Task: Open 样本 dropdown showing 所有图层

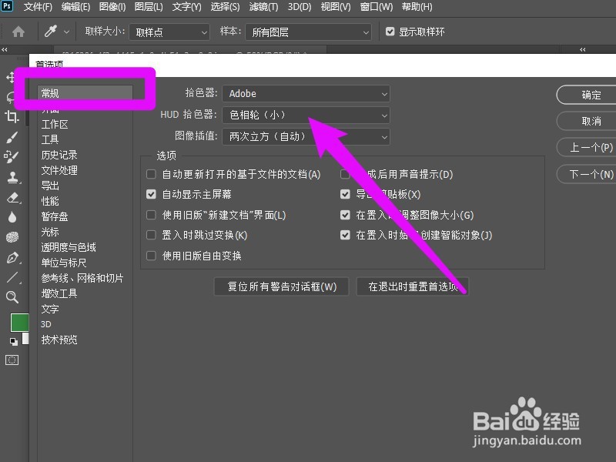Action: tap(309, 32)
